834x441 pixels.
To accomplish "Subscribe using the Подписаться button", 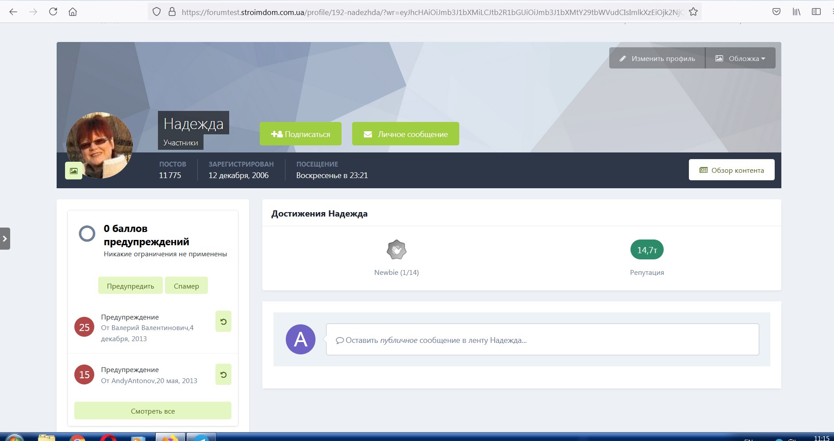I will tap(300, 134).
